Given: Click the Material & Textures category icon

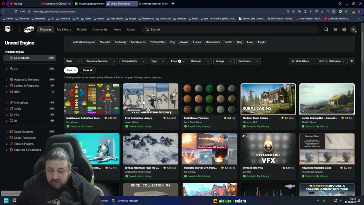Looking at the screenshot, I should click(11, 79).
